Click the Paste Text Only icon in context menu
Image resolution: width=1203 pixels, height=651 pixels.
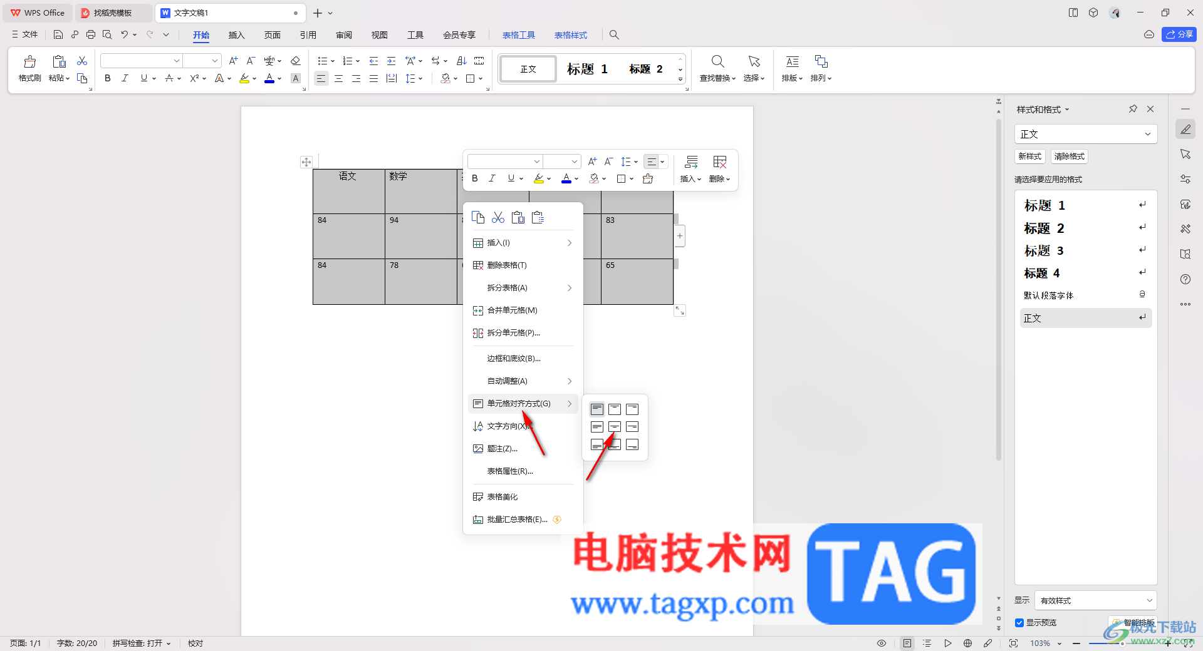538,217
